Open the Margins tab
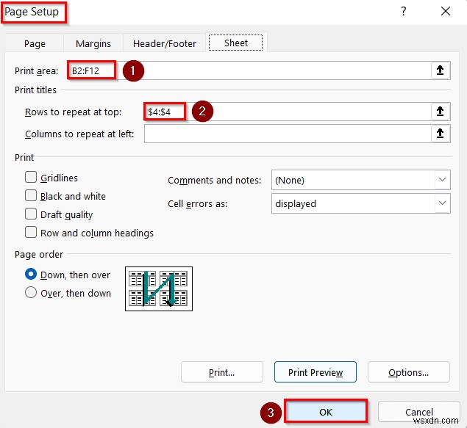Viewport: 467px width, 428px height. 93,44
